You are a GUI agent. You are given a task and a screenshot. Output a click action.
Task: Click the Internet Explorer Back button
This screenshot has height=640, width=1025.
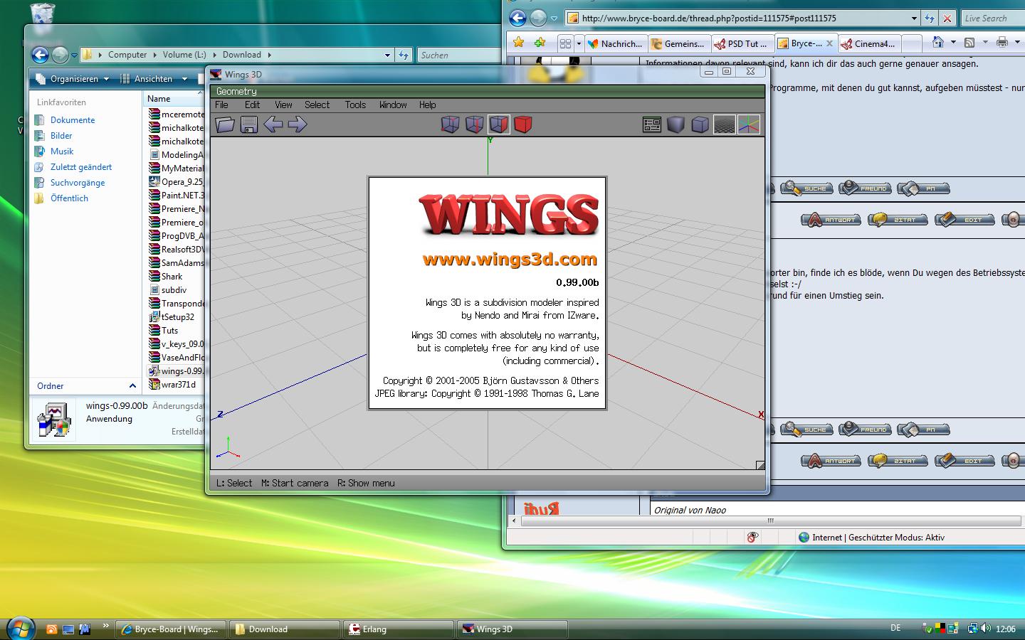coord(518,18)
